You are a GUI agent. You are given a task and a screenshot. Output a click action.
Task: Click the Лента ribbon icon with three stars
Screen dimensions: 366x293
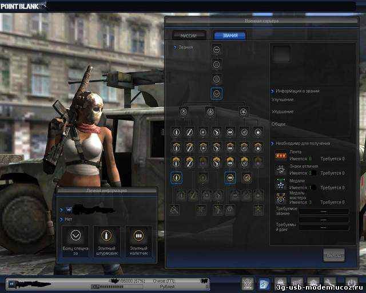coord(281,156)
